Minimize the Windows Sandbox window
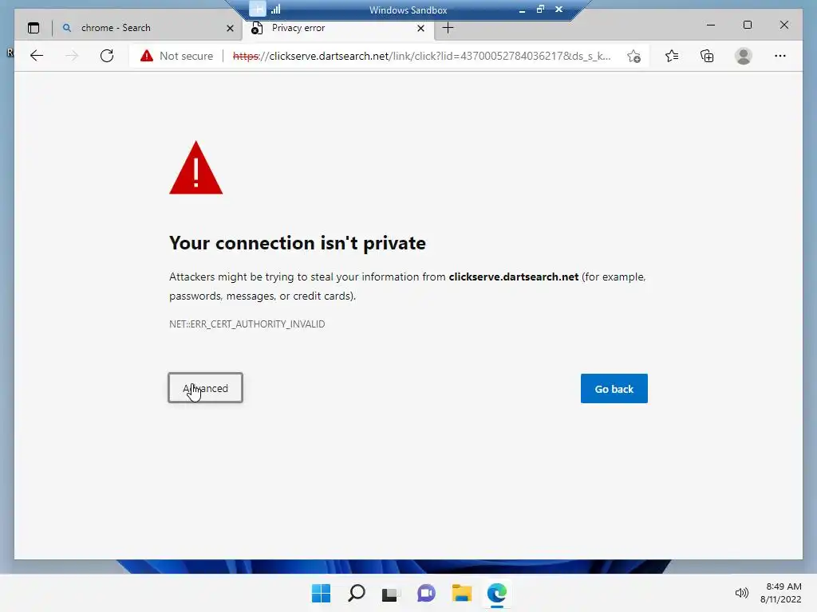 point(522,10)
